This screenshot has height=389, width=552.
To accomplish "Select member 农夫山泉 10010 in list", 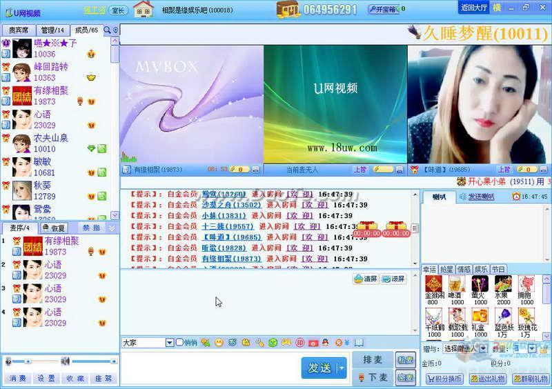I will [x=55, y=143].
